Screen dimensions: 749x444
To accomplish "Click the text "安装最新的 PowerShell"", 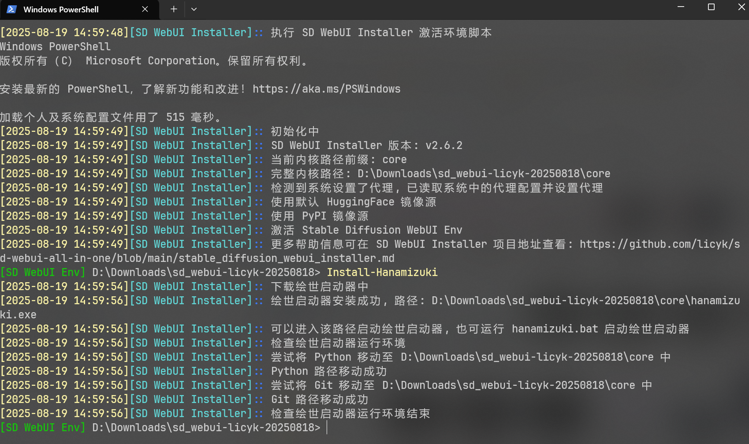I will (65, 89).
